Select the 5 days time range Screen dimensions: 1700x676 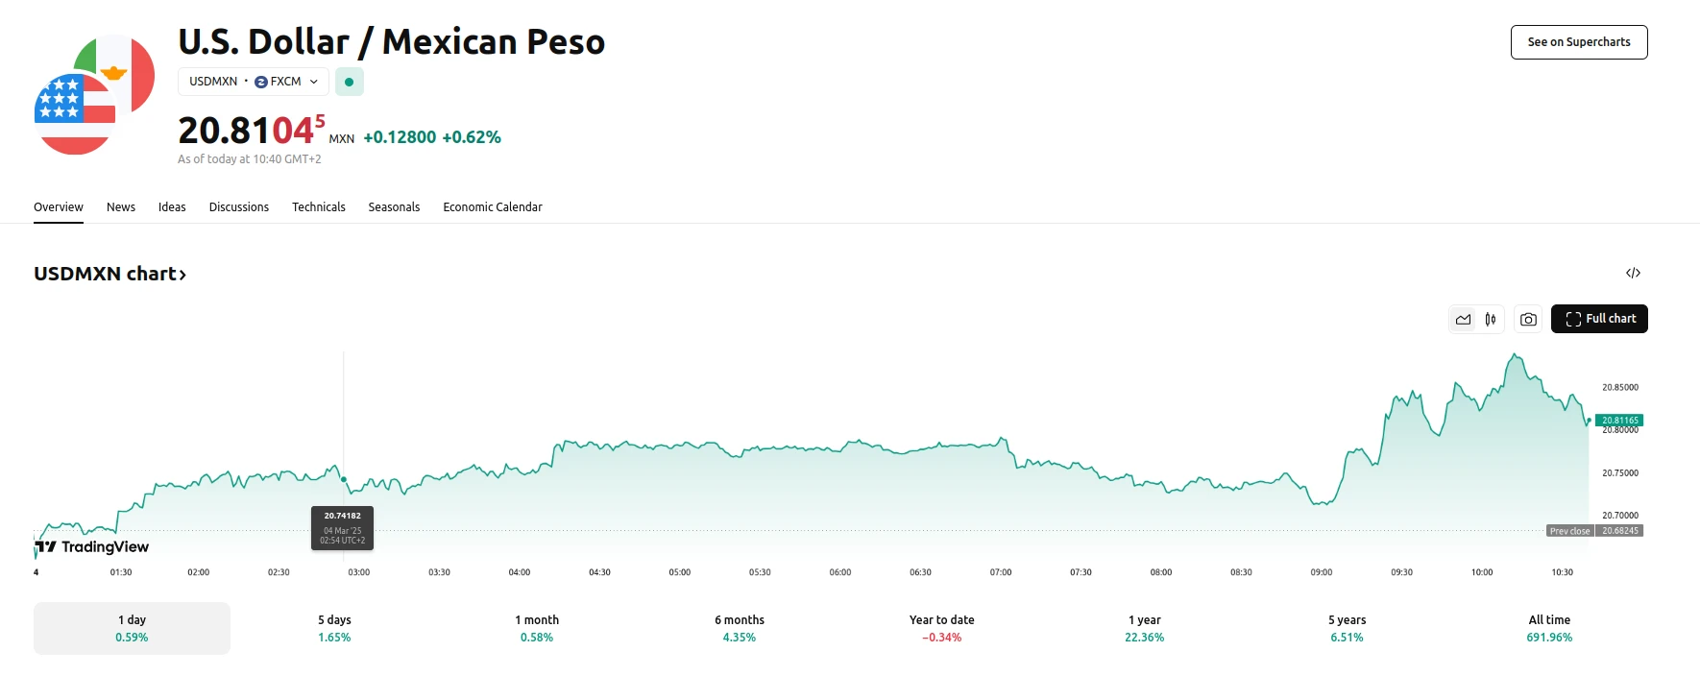click(334, 628)
